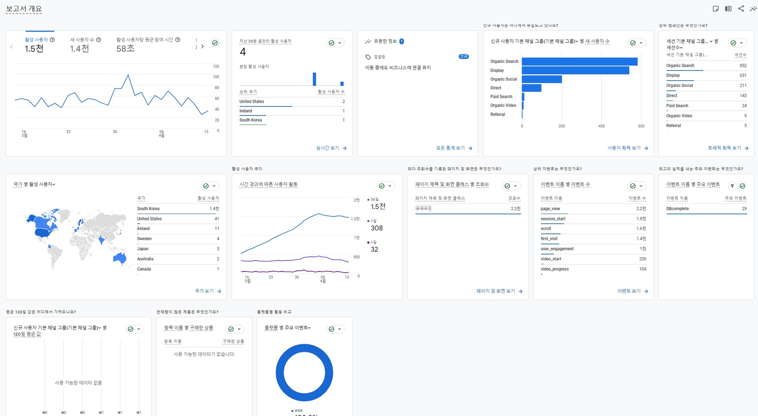Open status dropdown on 세션수 channel card
Viewport: 758px width, 416px height.
(741, 43)
